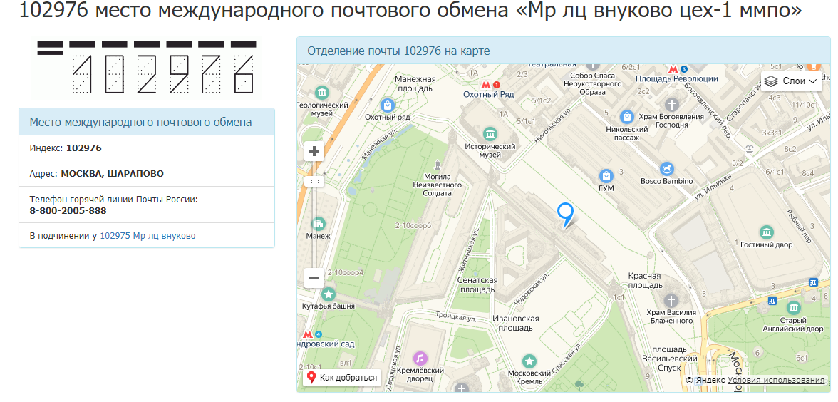This screenshot has height=402, width=838.
Task: Click the Храм Богоявления Господня church icon
Action: point(673,105)
